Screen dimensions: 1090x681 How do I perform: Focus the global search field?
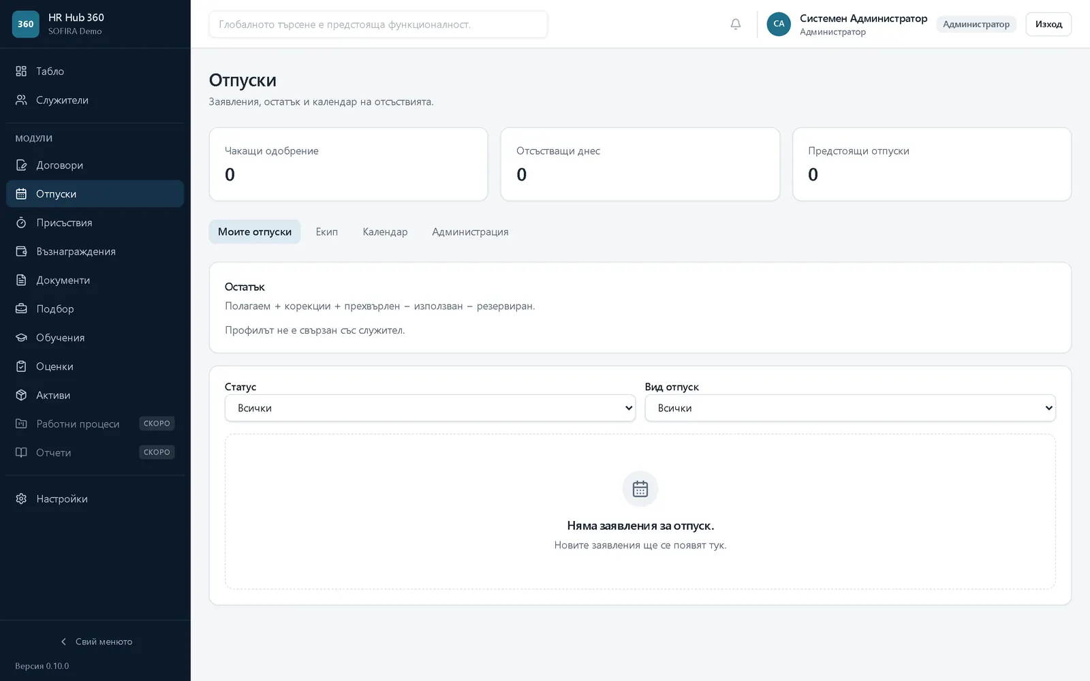point(378,24)
